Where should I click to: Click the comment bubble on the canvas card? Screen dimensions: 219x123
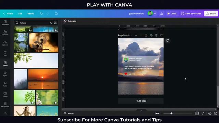click(130, 74)
